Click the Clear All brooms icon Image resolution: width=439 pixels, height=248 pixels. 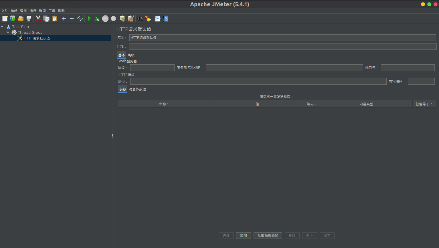click(131, 19)
